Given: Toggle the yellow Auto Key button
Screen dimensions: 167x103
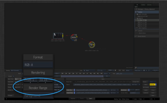Looking at the screenshot, I should click(153, 84).
